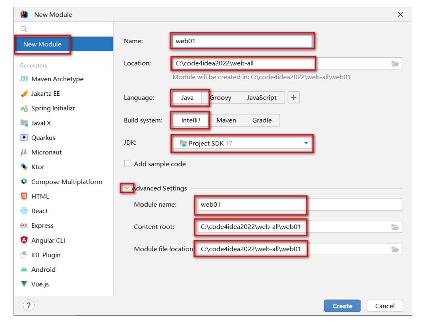The width and height of the screenshot is (426, 324).
Task: Browse folder for Module file location
Action: click(x=395, y=249)
